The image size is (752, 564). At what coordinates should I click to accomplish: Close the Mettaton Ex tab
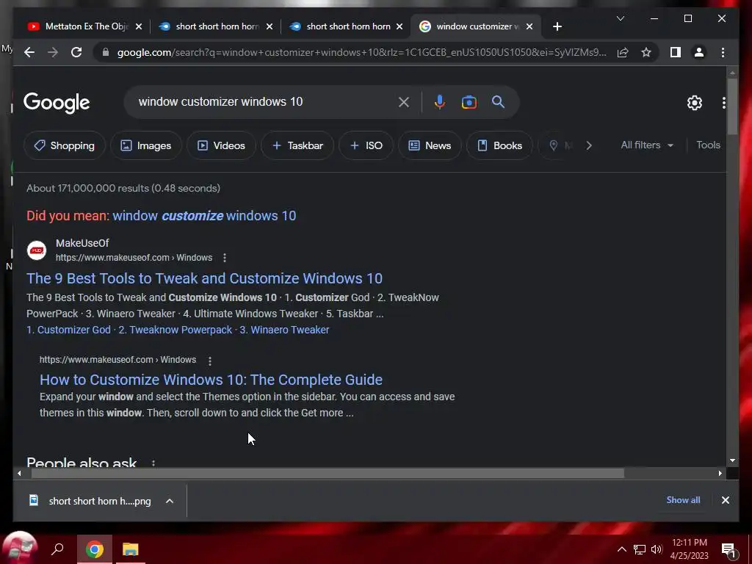pyautogui.click(x=139, y=26)
